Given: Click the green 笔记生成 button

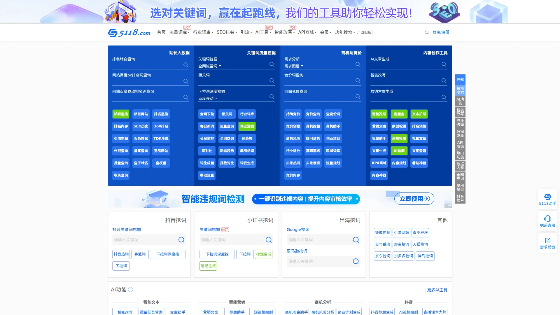Looking at the screenshot, I should pyautogui.click(x=208, y=266).
